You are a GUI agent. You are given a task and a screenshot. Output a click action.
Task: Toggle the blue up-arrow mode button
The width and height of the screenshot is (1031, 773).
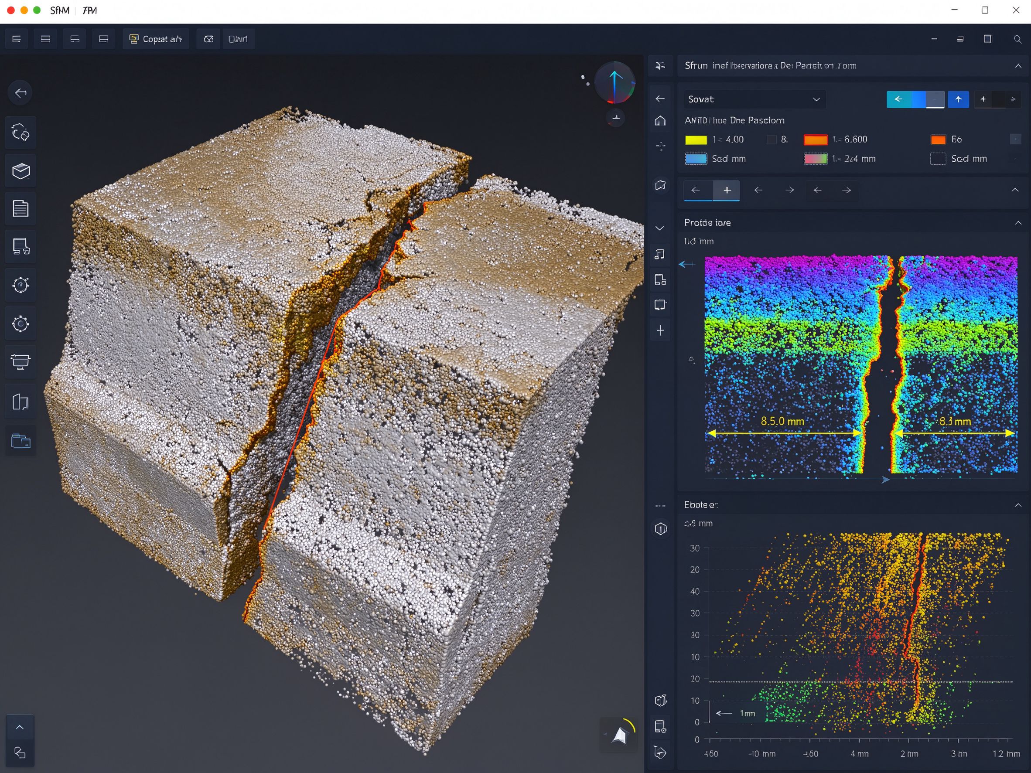pos(958,99)
